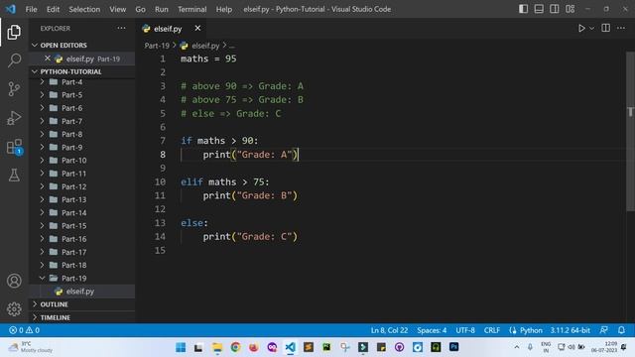Open Photoshop from the taskbar
The width and height of the screenshot is (635, 357).
(x=454, y=347)
